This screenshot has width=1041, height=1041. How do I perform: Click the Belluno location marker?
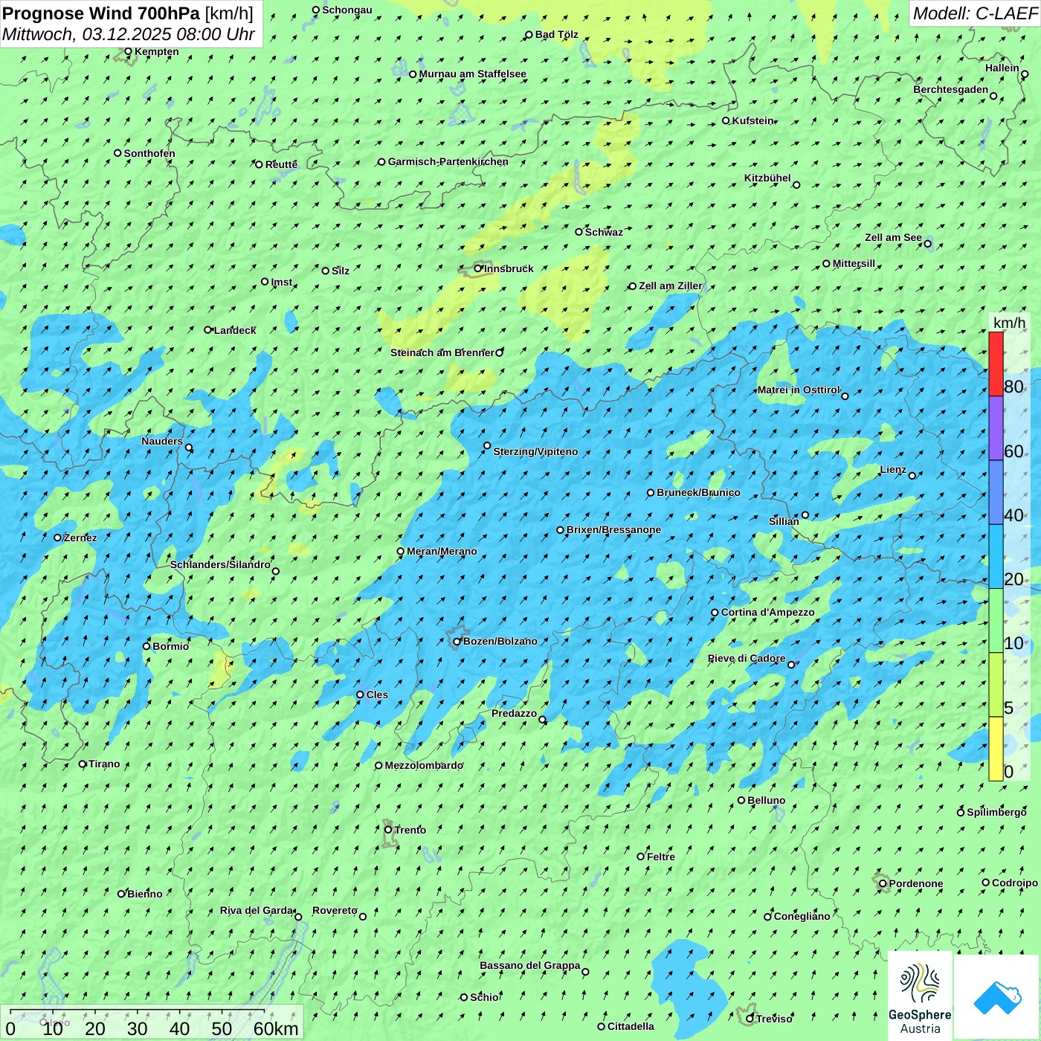click(x=741, y=800)
